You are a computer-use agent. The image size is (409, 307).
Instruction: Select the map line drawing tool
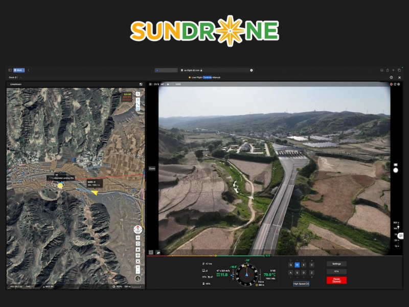[138, 104]
